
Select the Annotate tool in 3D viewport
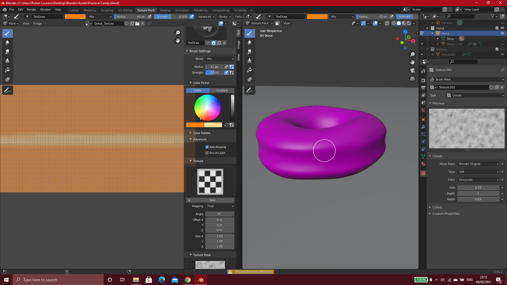[250, 91]
